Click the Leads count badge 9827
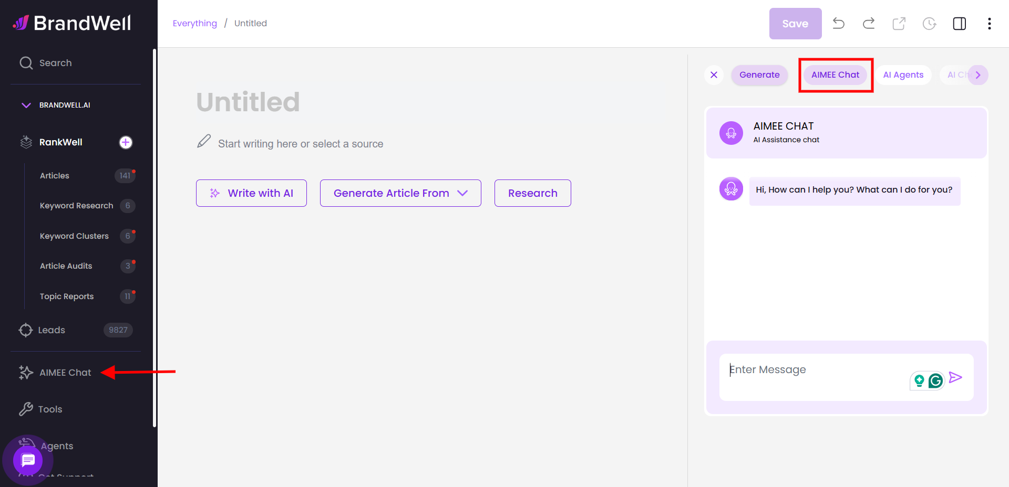Image resolution: width=1009 pixels, height=487 pixels. click(x=118, y=330)
